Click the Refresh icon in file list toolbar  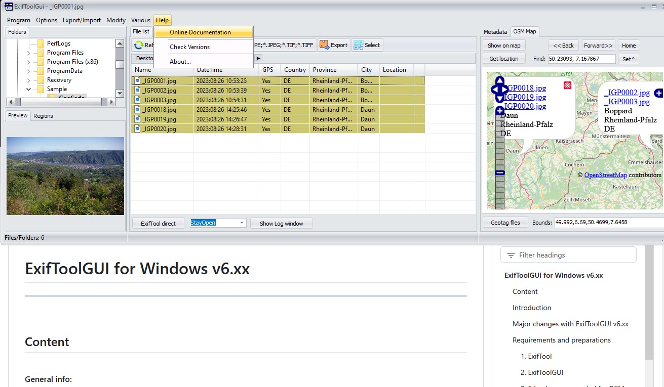click(138, 45)
